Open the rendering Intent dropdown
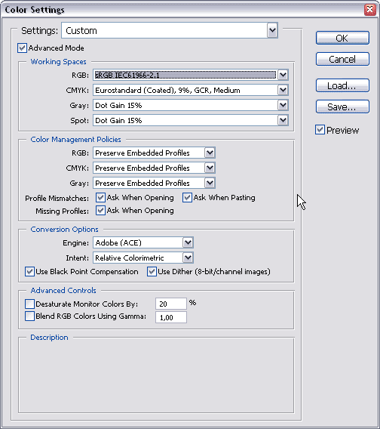Image resolution: width=380 pixels, height=429 pixels. pos(143,258)
